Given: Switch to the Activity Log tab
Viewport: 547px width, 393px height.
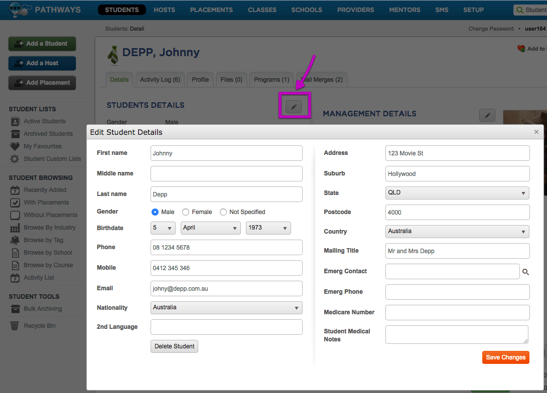Looking at the screenshot, I should (x=160, y=80).
